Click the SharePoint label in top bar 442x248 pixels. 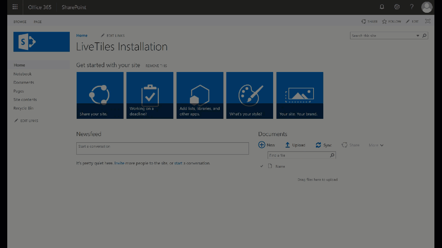click(x=74, y=7)
